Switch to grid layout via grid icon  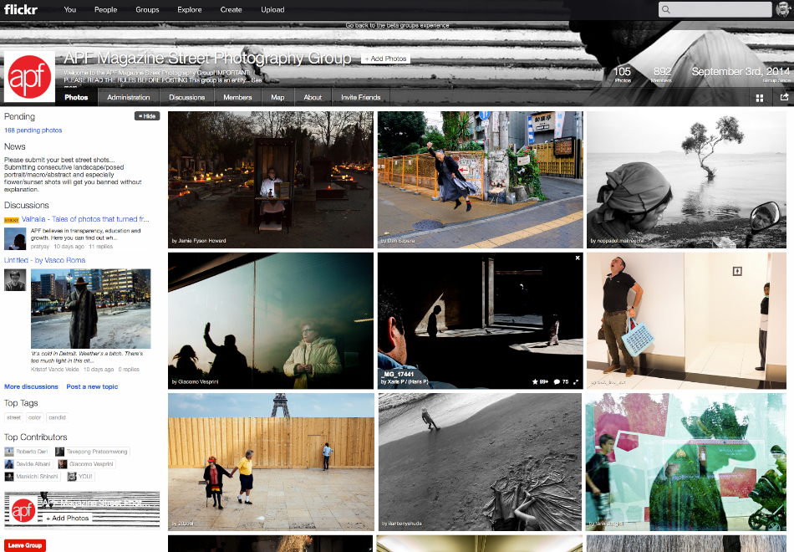(760, 98)
